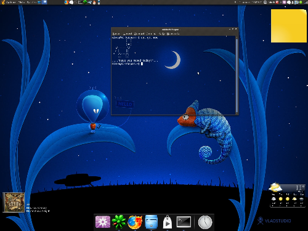Open the first menu in the terminal menu bar

pos(116,33)
